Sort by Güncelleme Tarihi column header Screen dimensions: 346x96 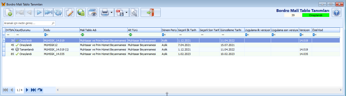click(x=232, y=30)
